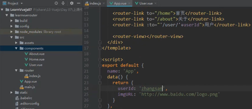Screen dimensions: 252x109
Task: Click the JS file icon beside main.js
Action: tap(22, 87)
